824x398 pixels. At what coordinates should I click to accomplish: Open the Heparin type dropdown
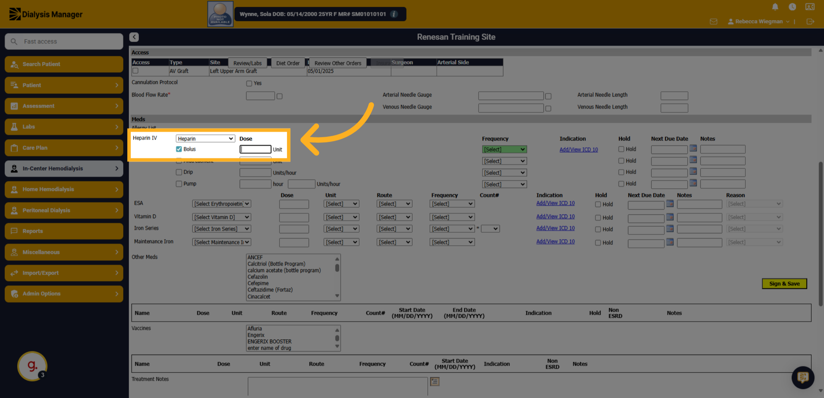coord(205,138)
